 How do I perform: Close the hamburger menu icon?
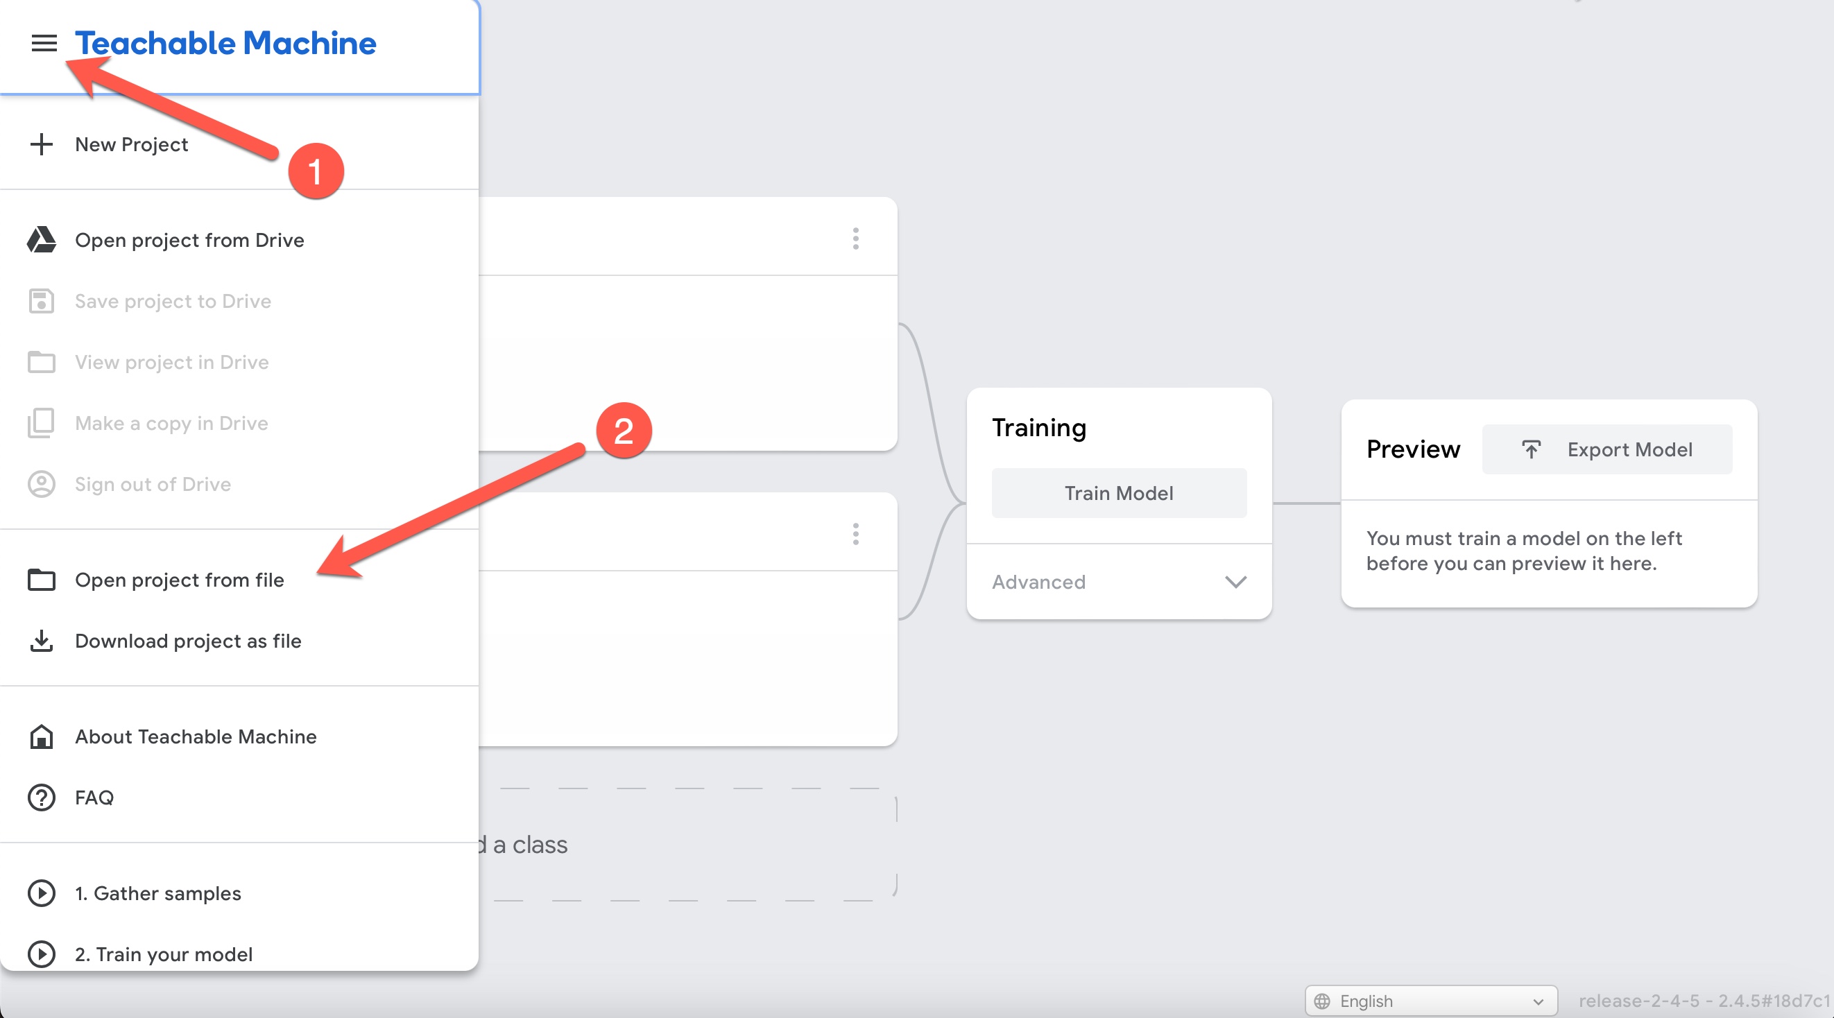click(44, 44)
